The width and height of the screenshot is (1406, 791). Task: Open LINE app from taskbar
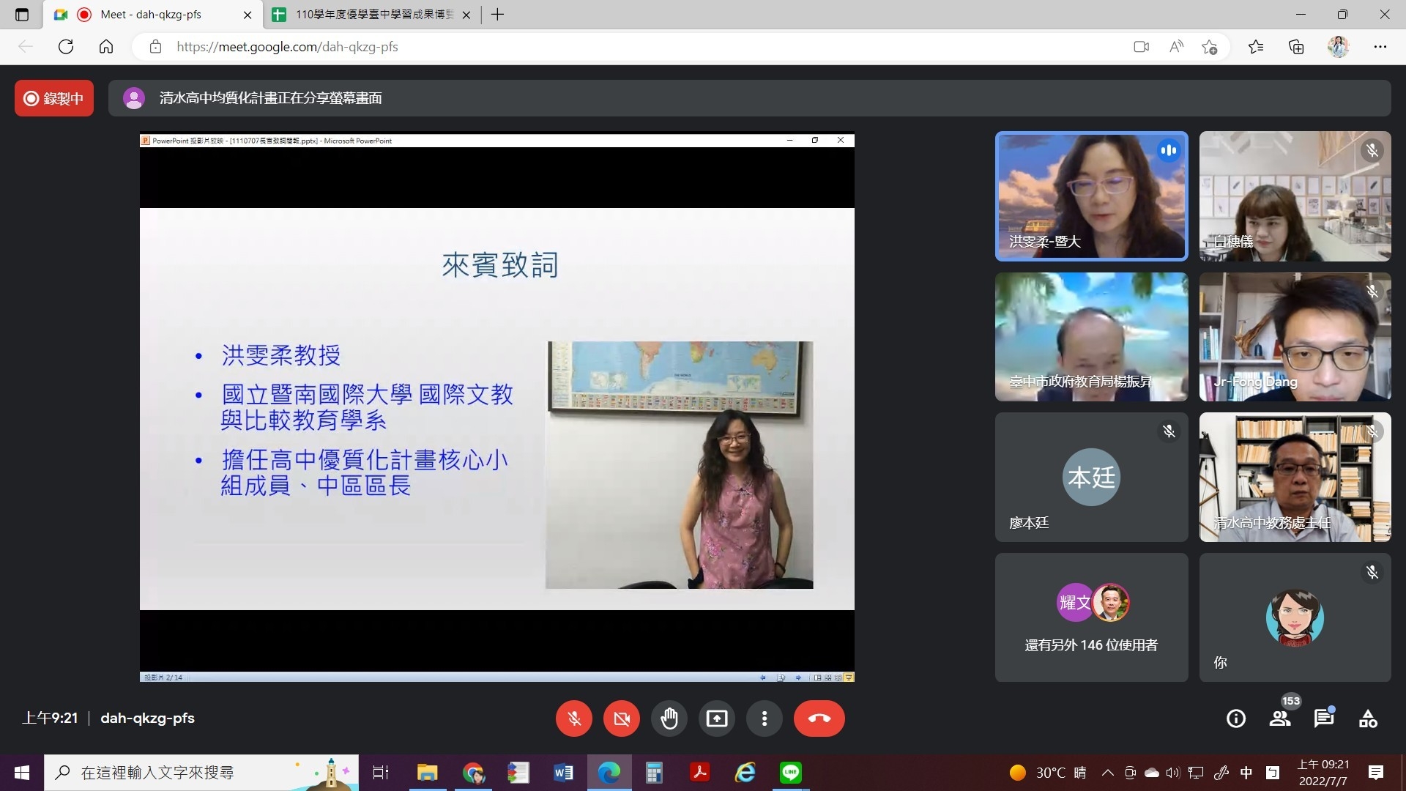coord(791,773)
